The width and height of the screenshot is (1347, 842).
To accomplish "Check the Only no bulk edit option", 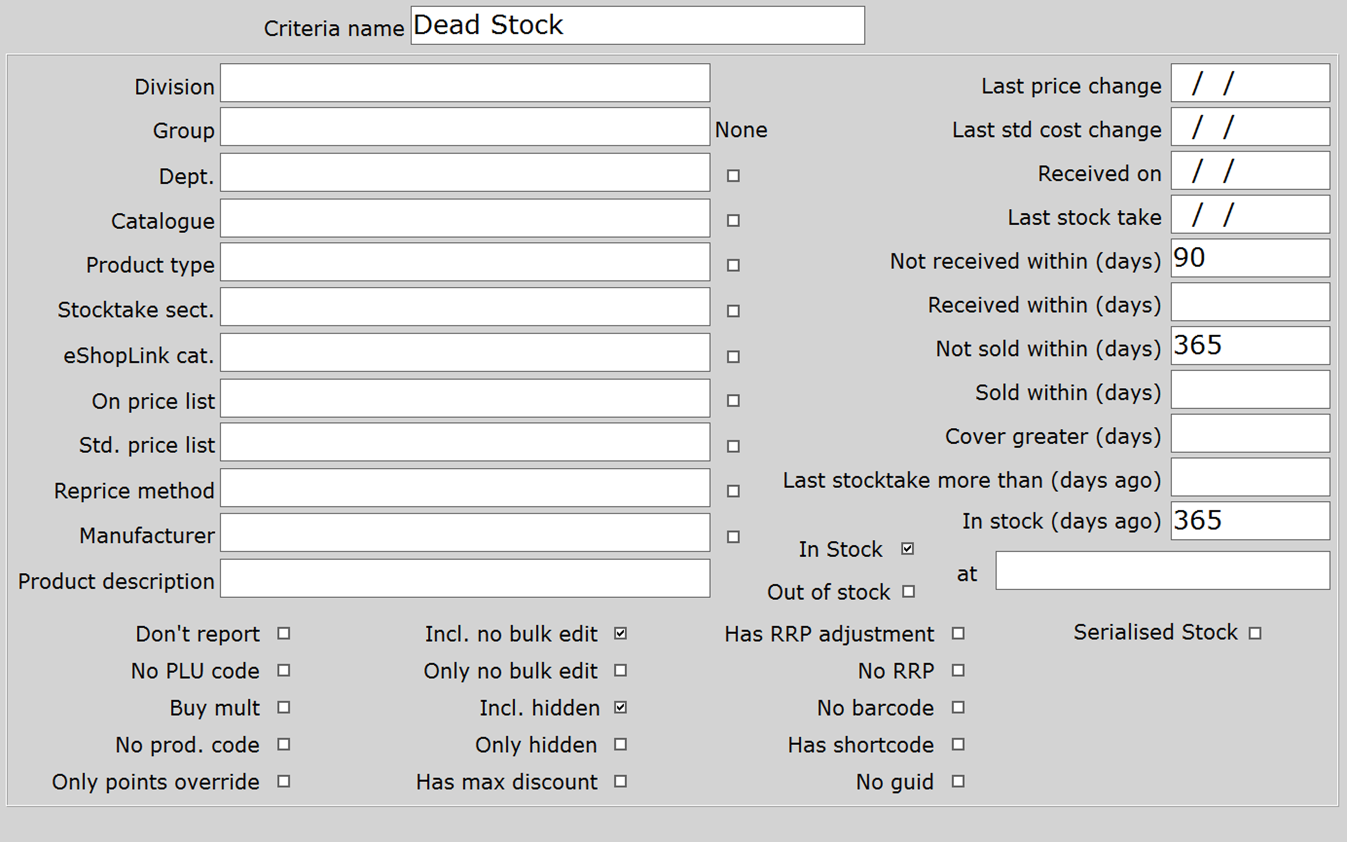I will pos(619,671).
